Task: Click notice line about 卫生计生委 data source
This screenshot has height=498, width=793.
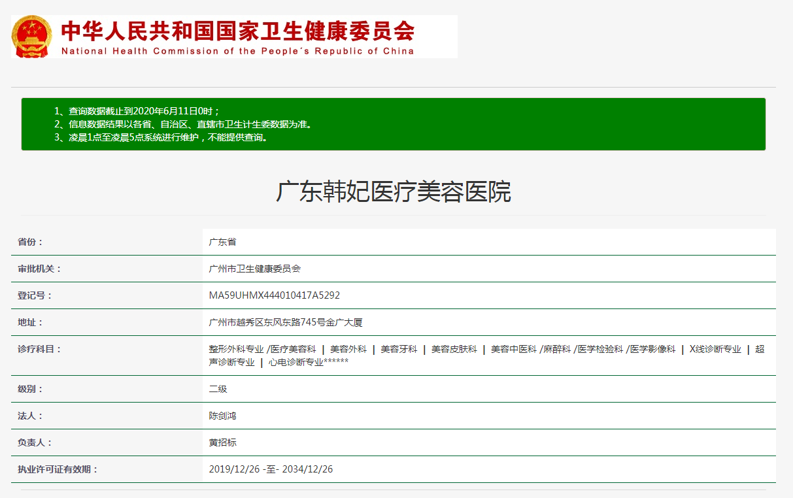Action: (x=183, y=124)
